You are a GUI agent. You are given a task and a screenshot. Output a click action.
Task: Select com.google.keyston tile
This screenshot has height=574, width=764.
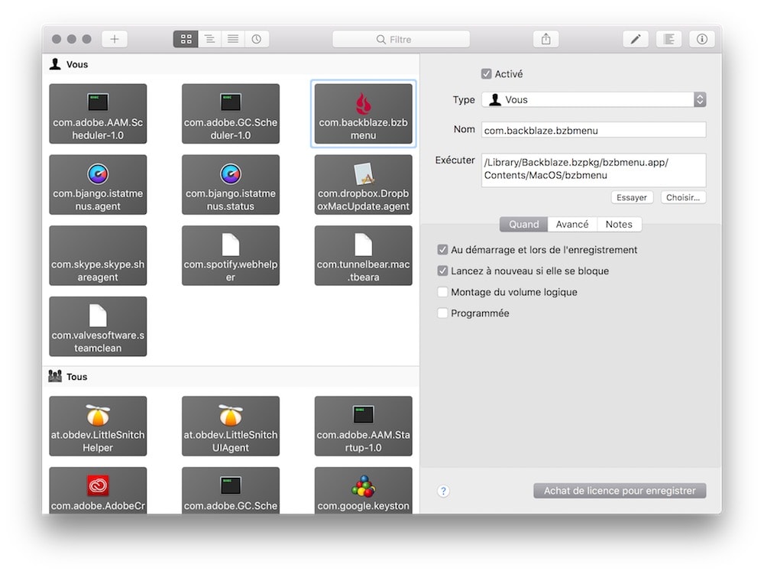coord(364,490)
